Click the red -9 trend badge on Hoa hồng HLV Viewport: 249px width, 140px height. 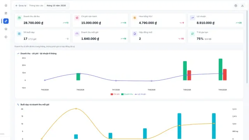pos(182,23)
